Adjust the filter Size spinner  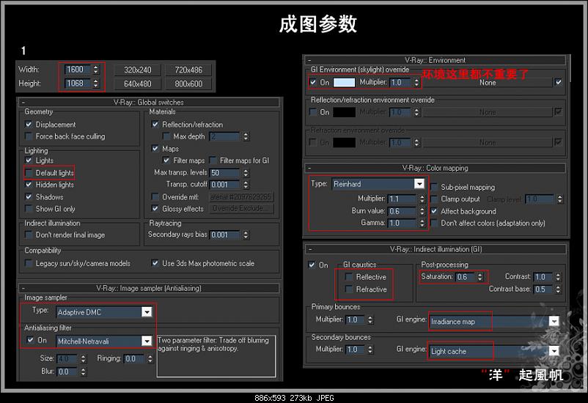tap(84, 359)
